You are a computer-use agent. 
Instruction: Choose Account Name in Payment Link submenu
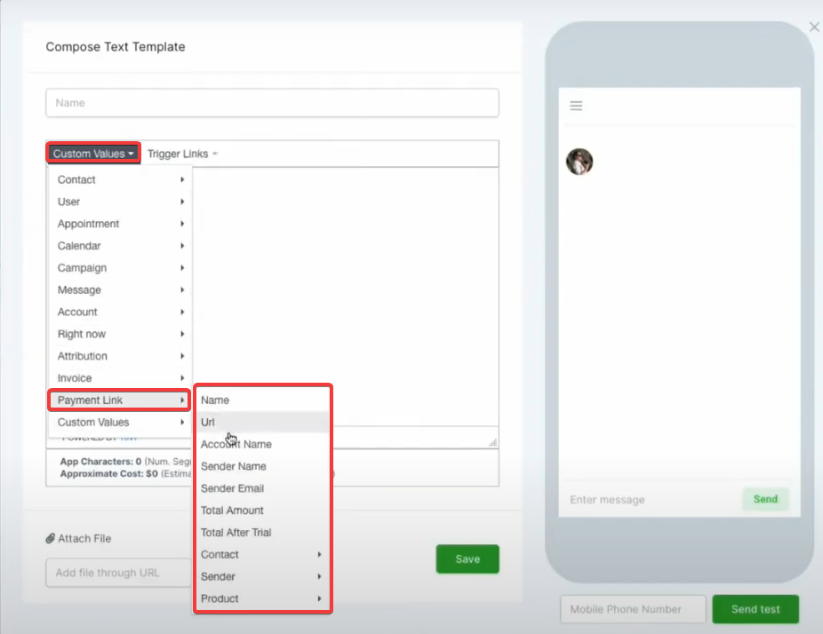pos(263,444)
